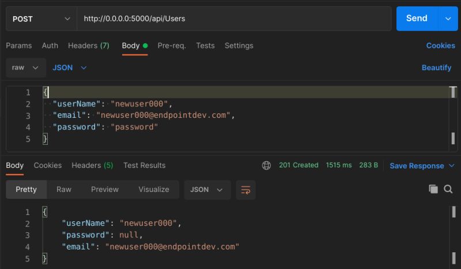
Task: Click the opening brace on request line 1
Action: [x=46, y=92]
